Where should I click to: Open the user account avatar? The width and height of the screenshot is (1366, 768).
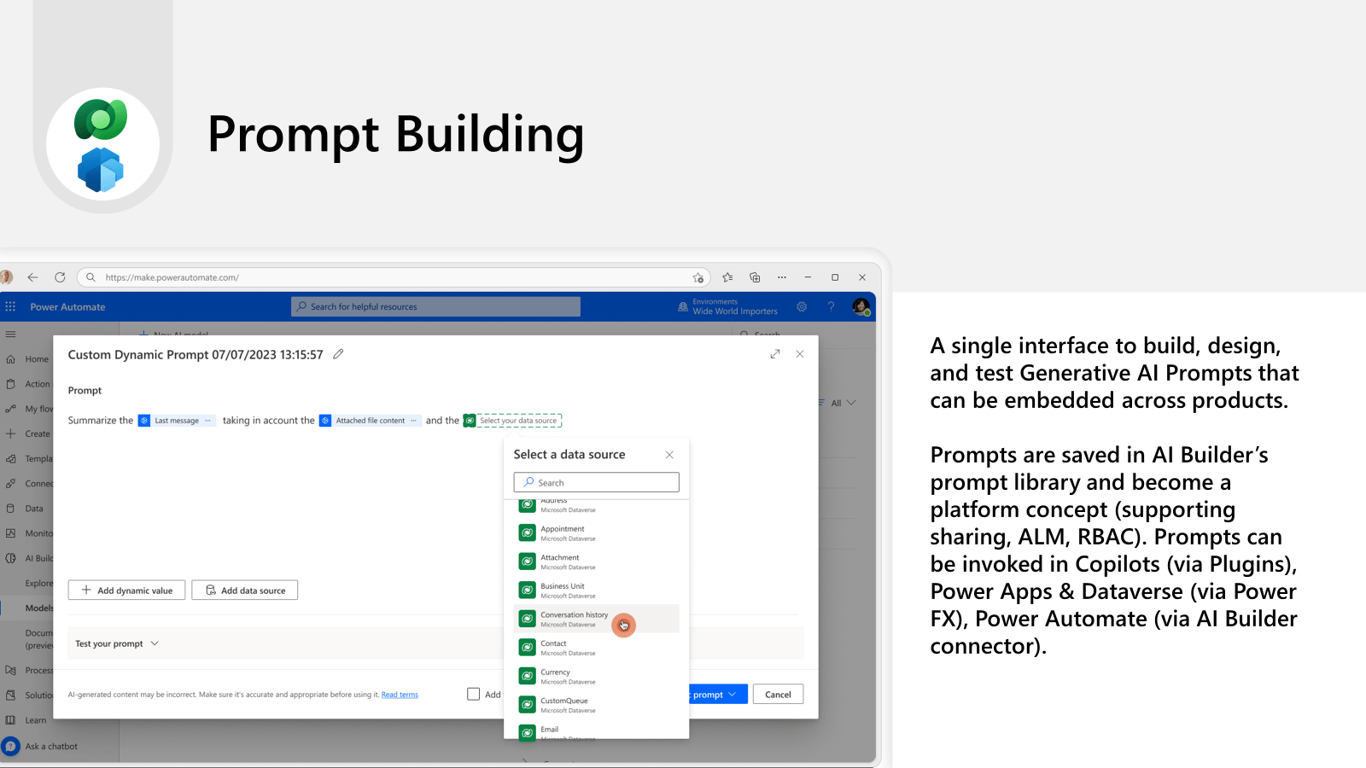861,306
